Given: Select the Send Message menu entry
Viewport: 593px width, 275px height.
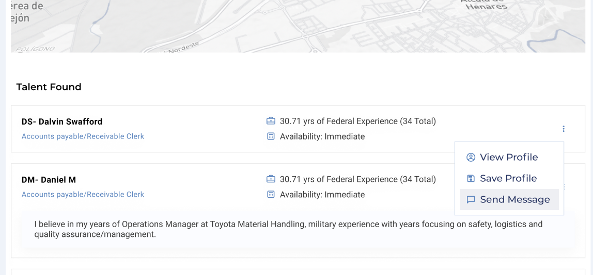Looking at the screenshot, I should (x=514, y=200).
